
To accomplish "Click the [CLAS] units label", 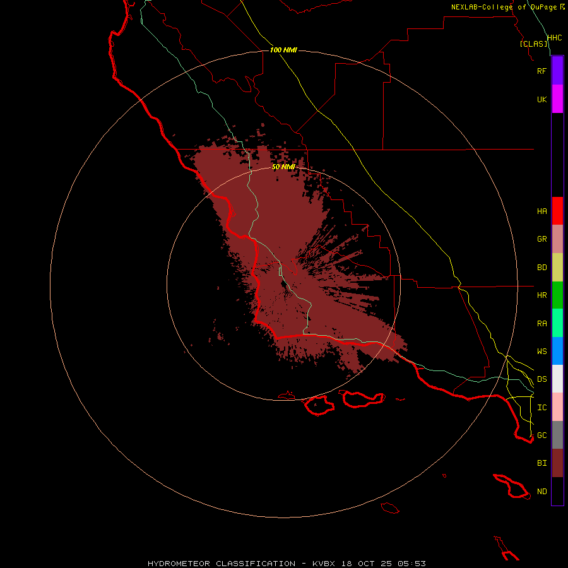I will [x=533, y=44].
